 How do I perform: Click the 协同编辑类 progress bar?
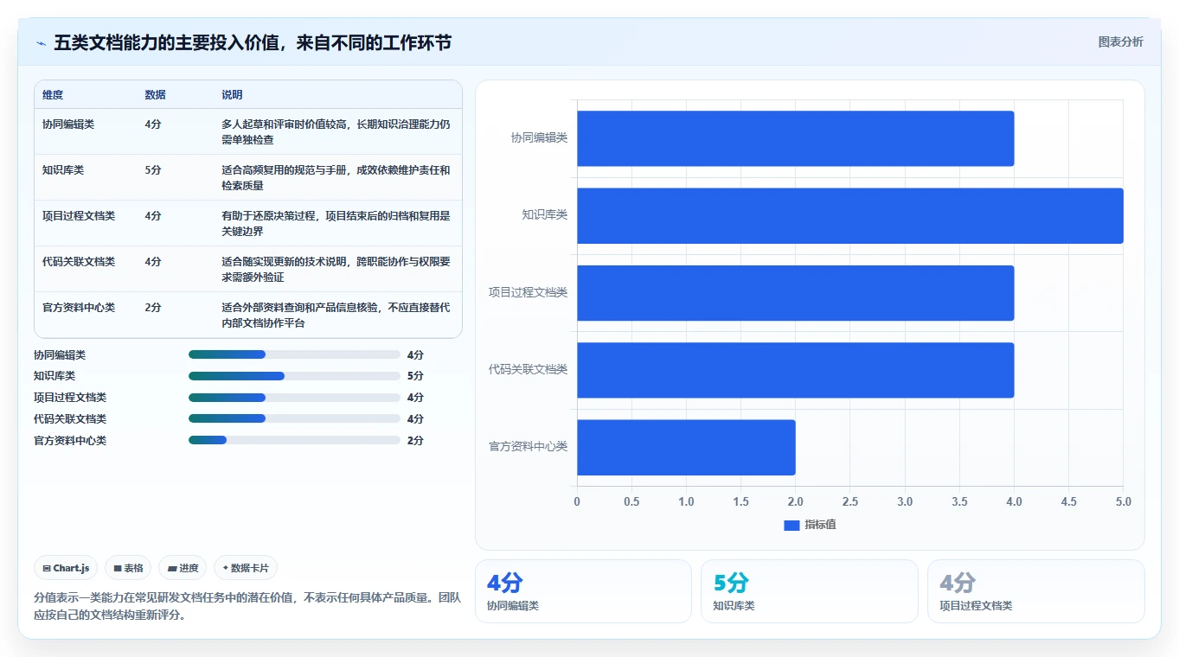[294, 354]
